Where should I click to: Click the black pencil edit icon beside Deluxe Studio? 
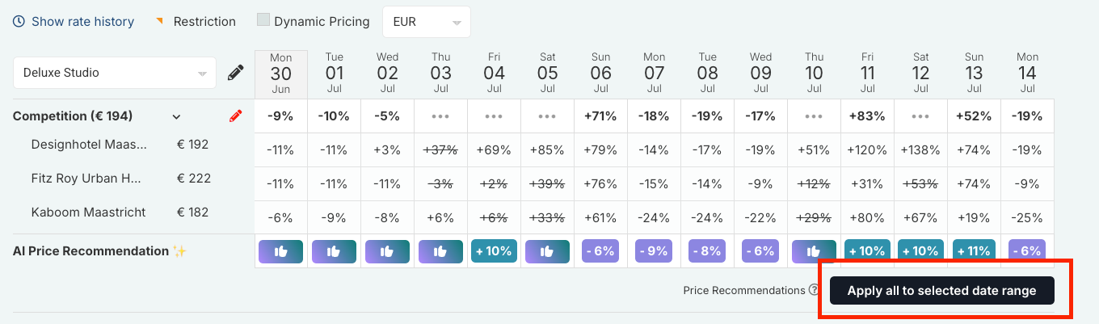click(x=235, y=73)
